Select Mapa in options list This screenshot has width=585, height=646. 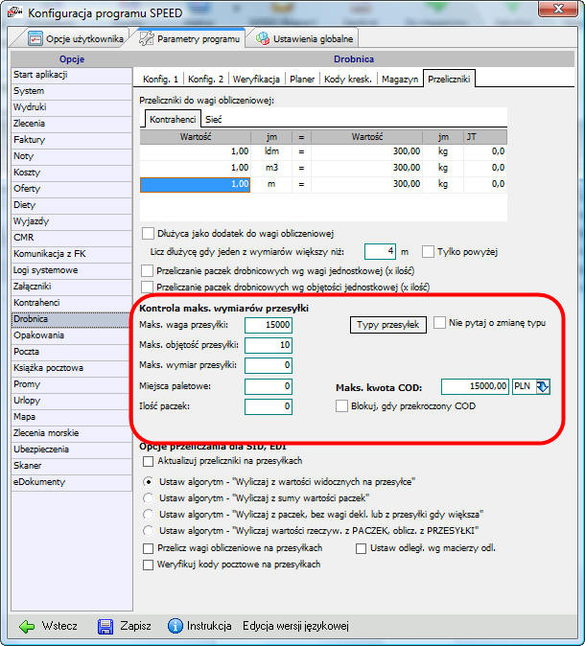click(72, 417)
